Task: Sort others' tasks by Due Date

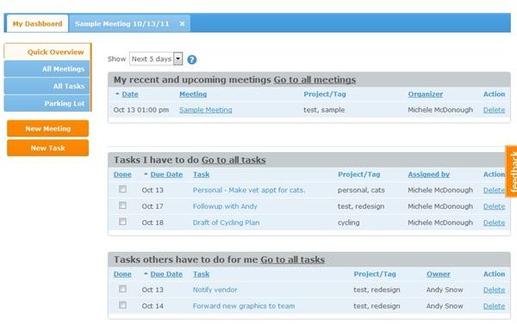Action: [x=166, y=274]
